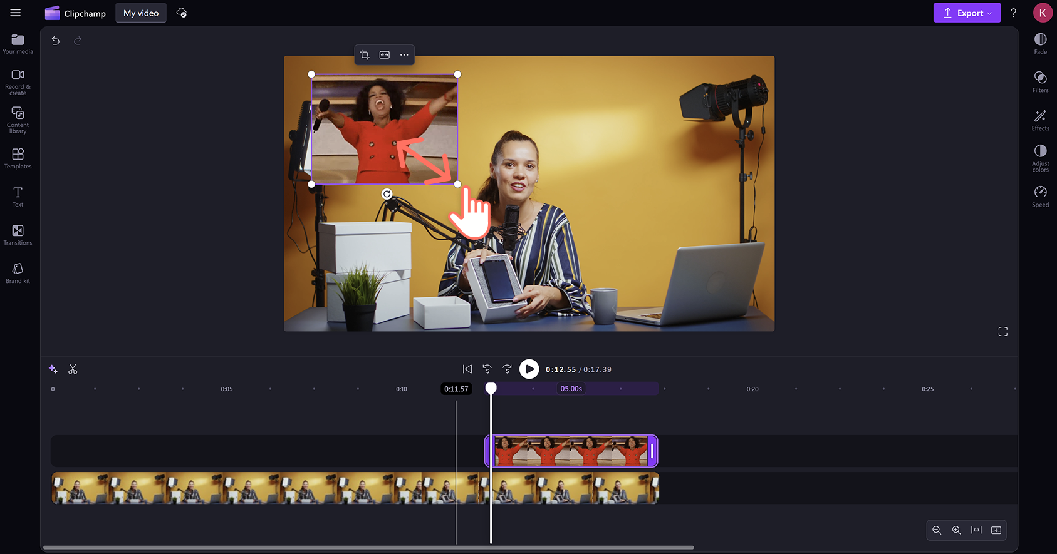Open the Filters property panel
This screenshot has height=554, width=1057.
tap(1040, 82)
